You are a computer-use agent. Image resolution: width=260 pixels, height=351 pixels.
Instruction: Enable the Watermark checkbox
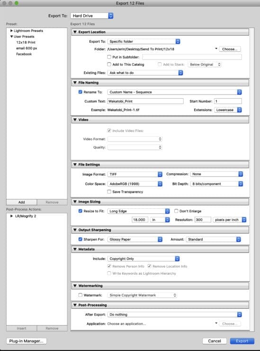(80, 295)
